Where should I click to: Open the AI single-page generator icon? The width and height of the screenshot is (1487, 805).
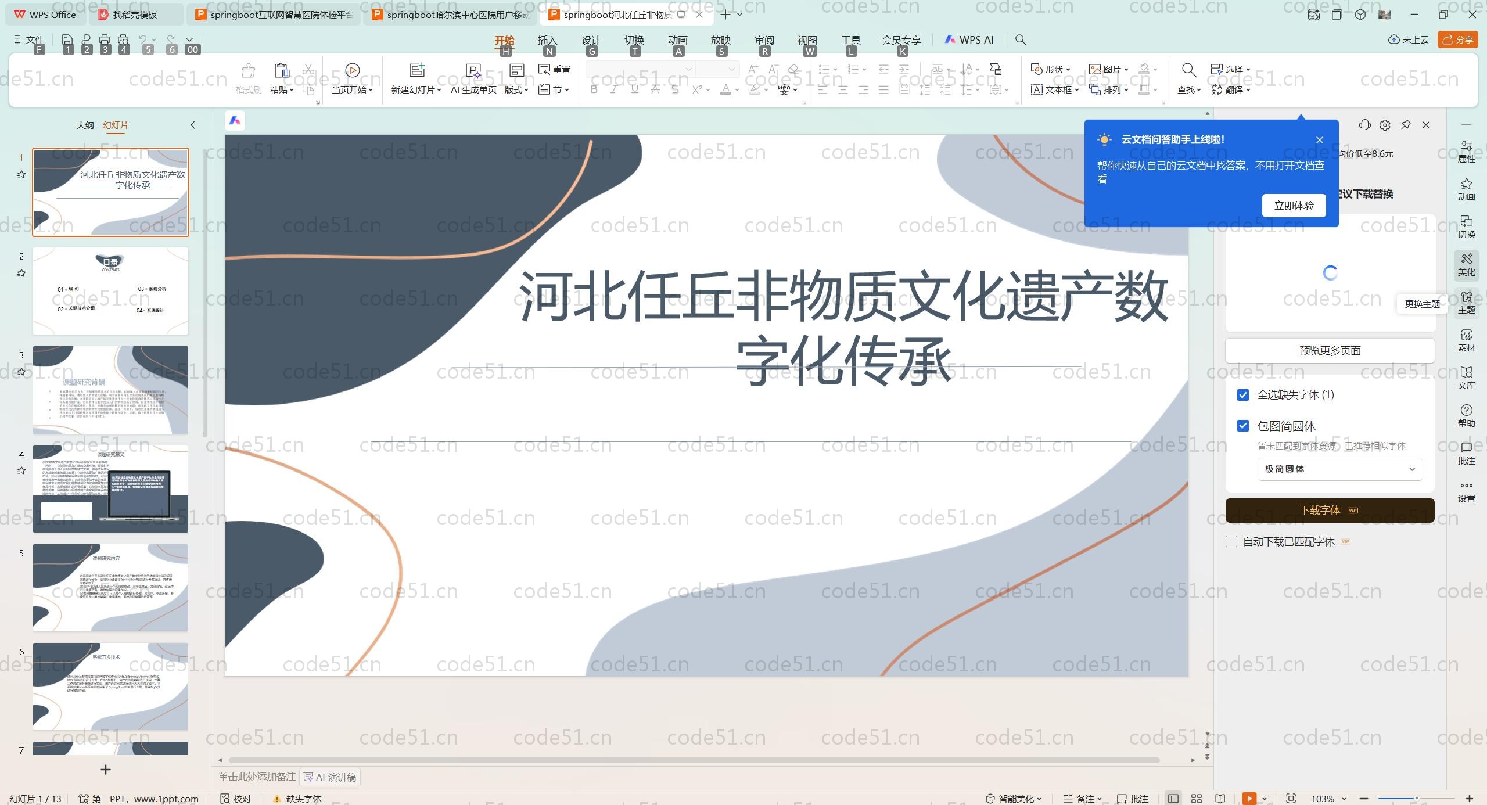click(473, 71)
